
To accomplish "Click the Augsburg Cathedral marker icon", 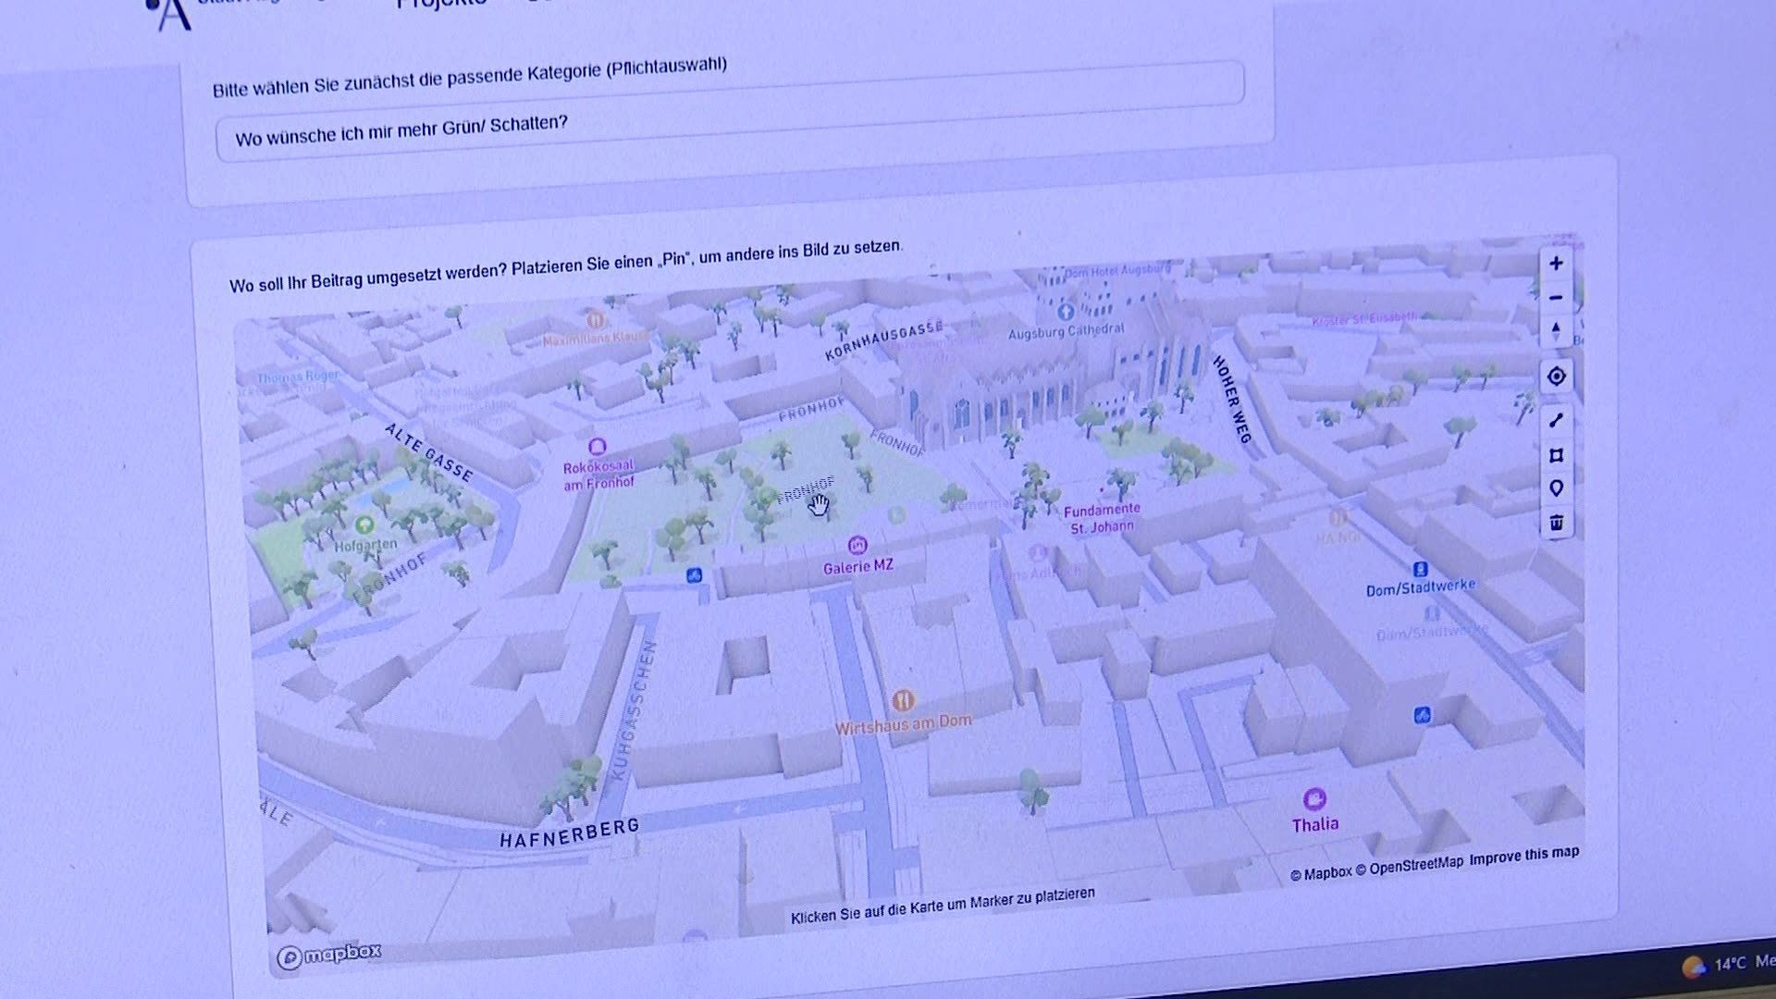I will pos(1066,312).
